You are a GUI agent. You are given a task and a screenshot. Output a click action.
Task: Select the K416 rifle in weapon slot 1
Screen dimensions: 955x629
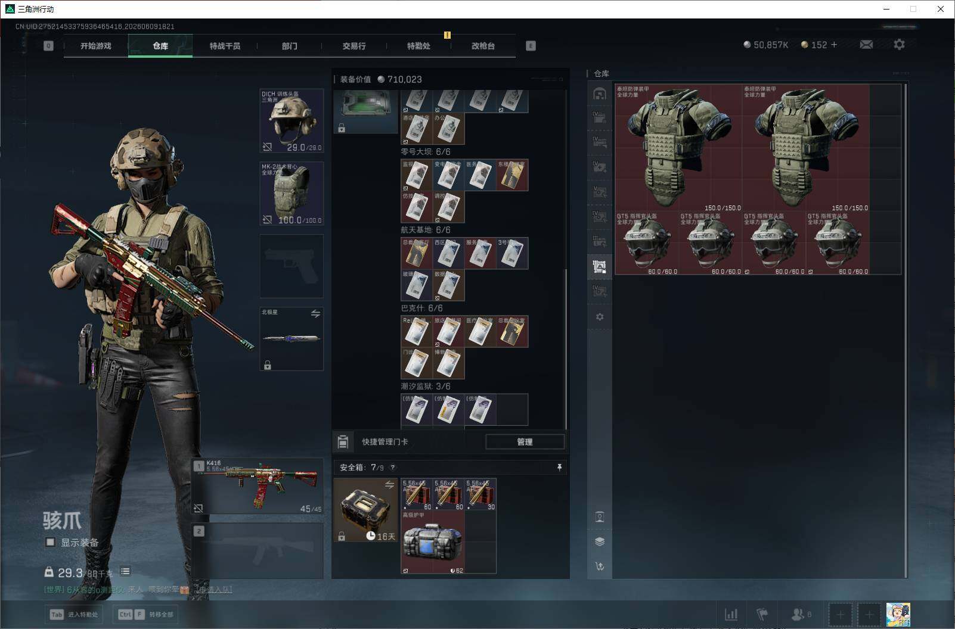click(x=258, y=486)
